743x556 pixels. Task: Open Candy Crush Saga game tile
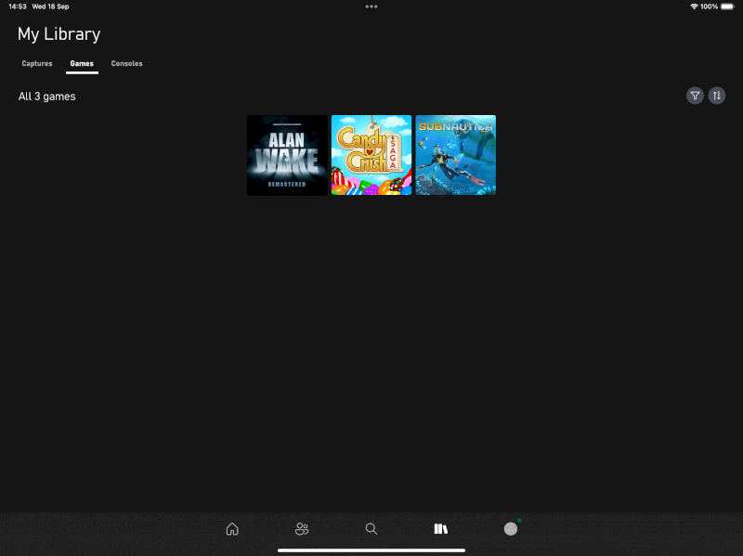(371, 155)
